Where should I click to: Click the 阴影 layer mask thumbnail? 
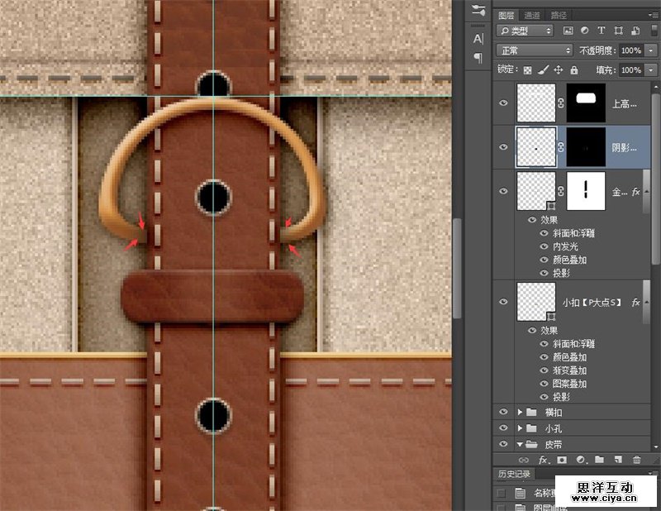click(586, 146)
